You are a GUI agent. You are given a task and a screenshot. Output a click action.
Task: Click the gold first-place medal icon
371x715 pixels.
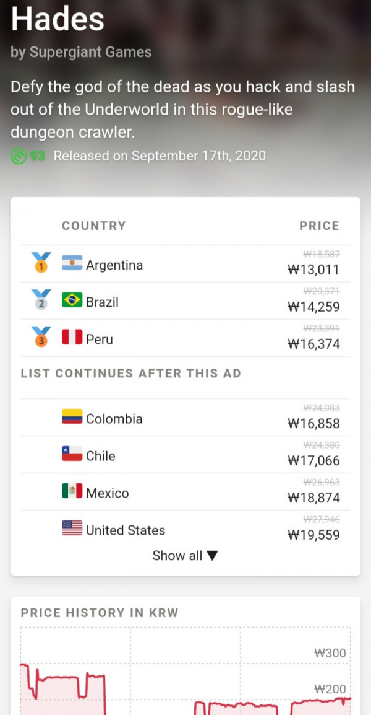tap(41, 263)
